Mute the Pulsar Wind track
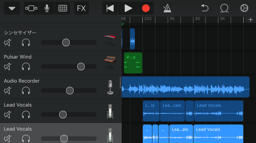Viewport: 256px width, 143px height. point(7,67)
